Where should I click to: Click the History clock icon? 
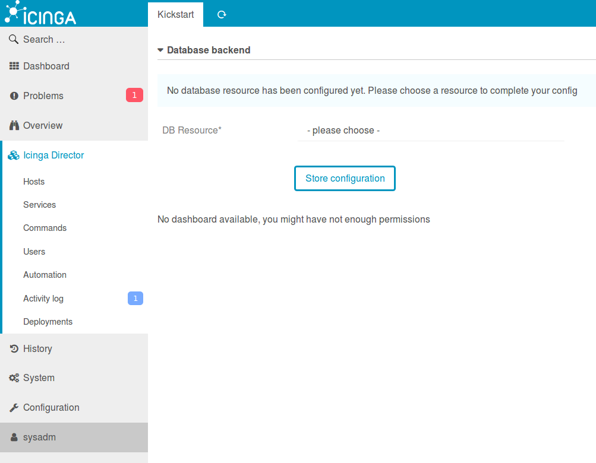[x=14, y=348]
